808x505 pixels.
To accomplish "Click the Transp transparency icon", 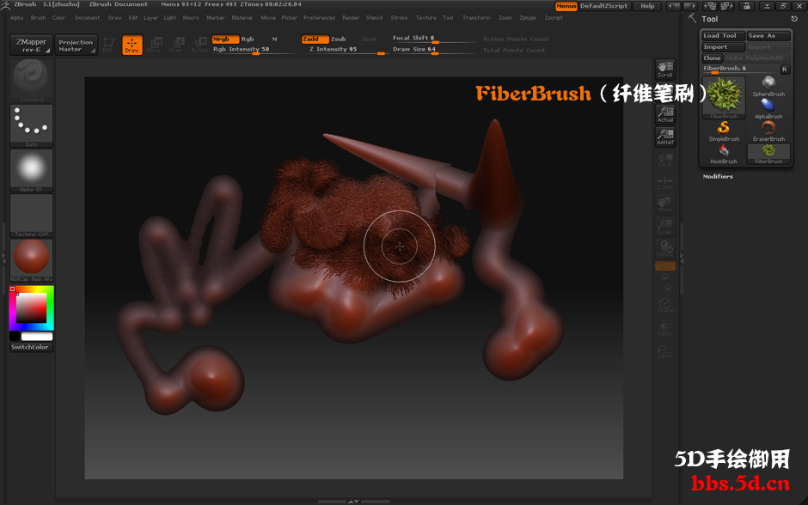I will [x=665, y=328].
